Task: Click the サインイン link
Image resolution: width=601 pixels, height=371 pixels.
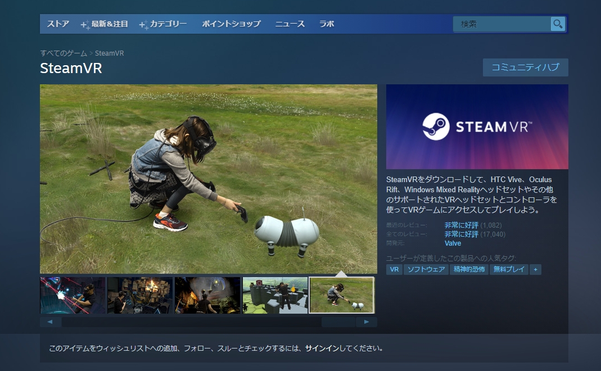Action: (x=322, y=349)
